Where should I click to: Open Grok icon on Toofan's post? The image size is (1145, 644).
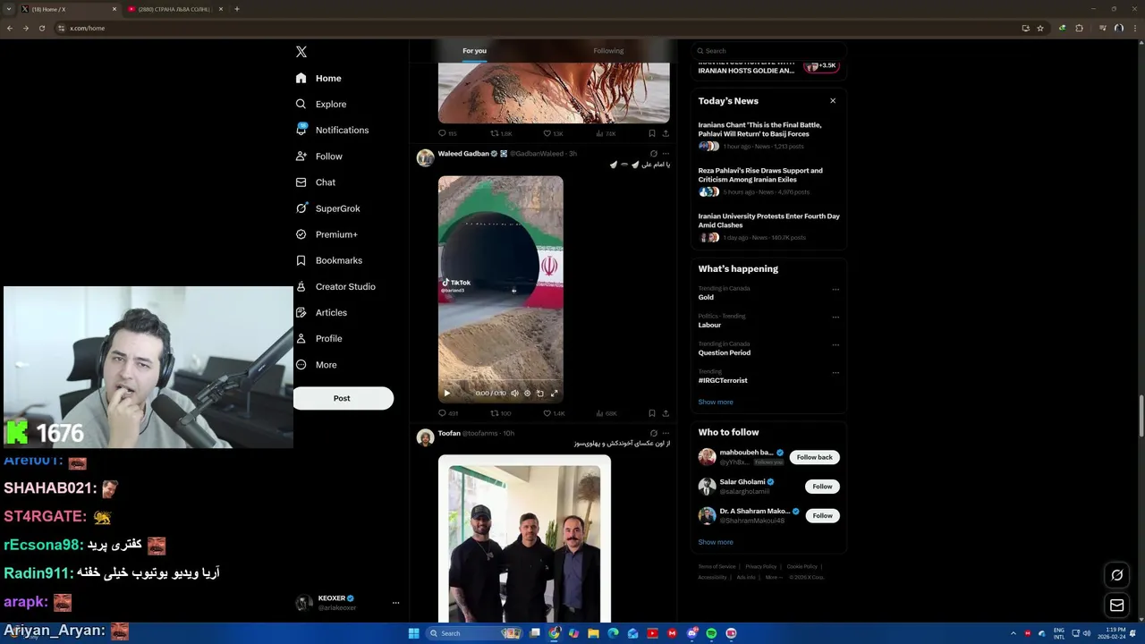point(653,433)
